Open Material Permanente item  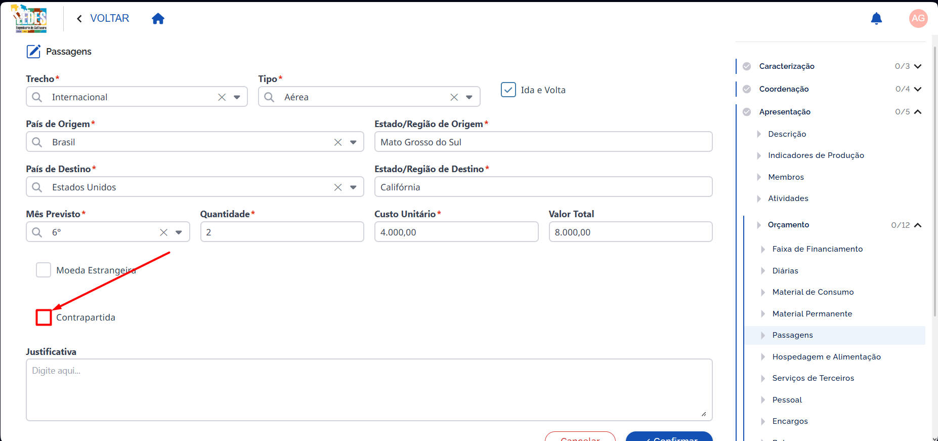click(x=812, y=314)
